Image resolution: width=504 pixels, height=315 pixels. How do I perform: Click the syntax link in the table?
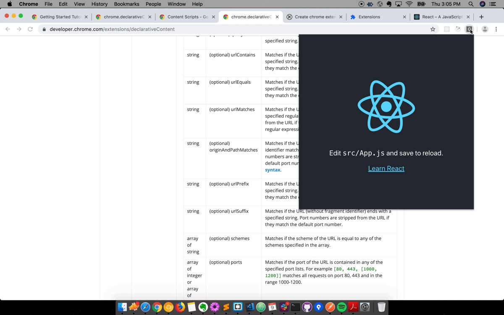pos(273,170)
